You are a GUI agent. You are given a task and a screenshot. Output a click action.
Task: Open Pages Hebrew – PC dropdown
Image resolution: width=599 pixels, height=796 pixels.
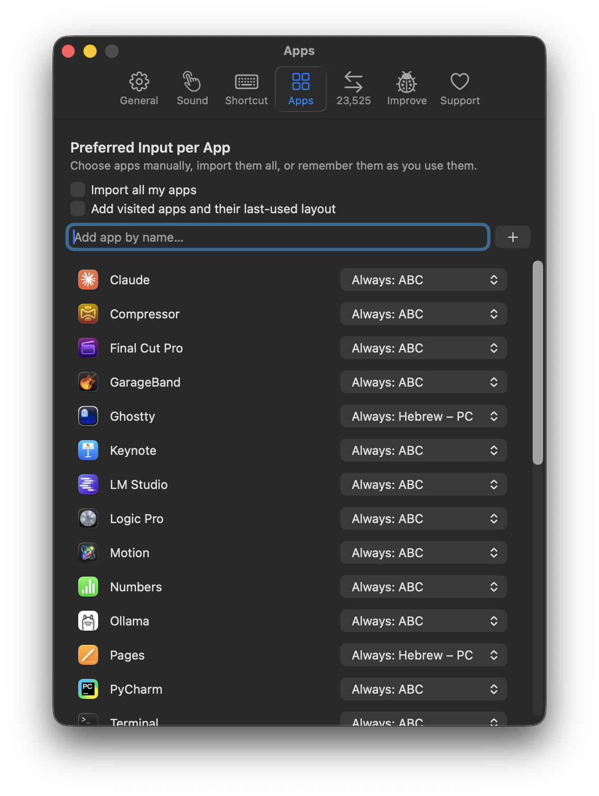coord(424,655)
